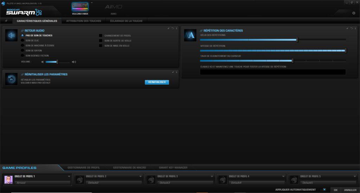Click the pin icon left of tabs
The image size is (360, 193).
[x=6, y=21]
